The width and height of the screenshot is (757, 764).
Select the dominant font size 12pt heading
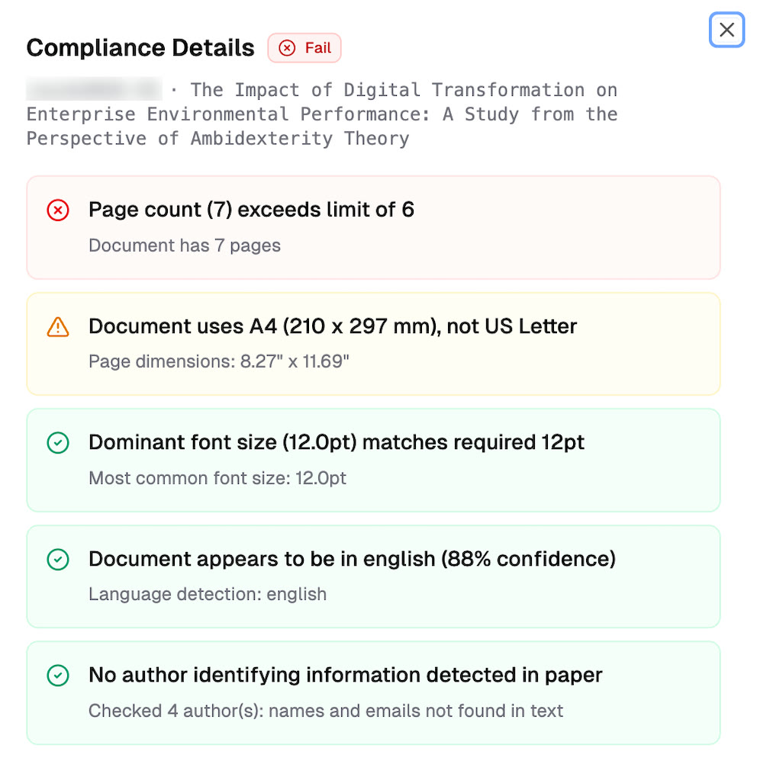tap(337, 442)
